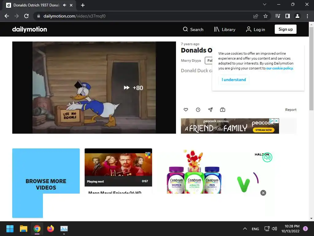314x236 pixels.
Task: Close the Peacock ad with X icon
Action: pos(276,121)
